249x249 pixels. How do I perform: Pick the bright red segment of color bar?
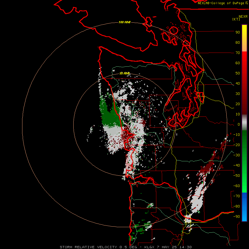[x=244, y=83]
